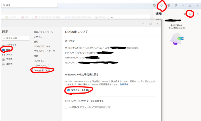This screenshot has width=201, height=121.
Task: Click the バージョン section heading
Action: (x=70, y=41)
